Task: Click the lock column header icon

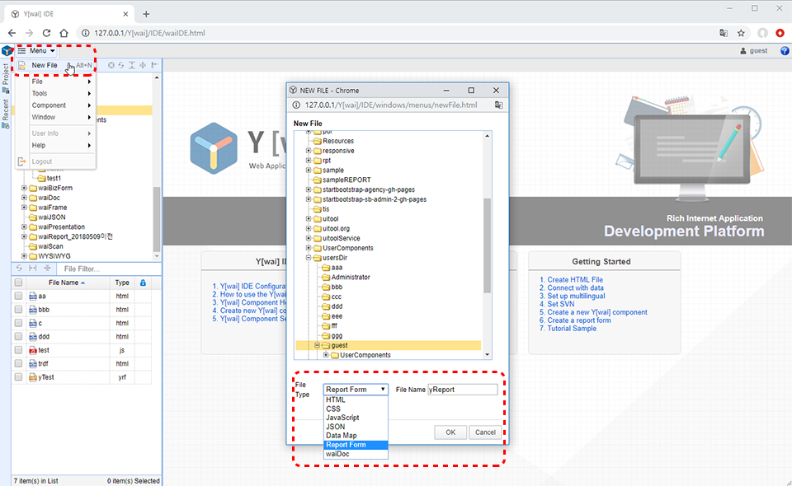Action: (x=143, y=283)
